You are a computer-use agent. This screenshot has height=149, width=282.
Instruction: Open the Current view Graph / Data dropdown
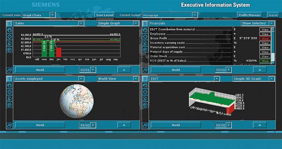(x=39, y=15)
